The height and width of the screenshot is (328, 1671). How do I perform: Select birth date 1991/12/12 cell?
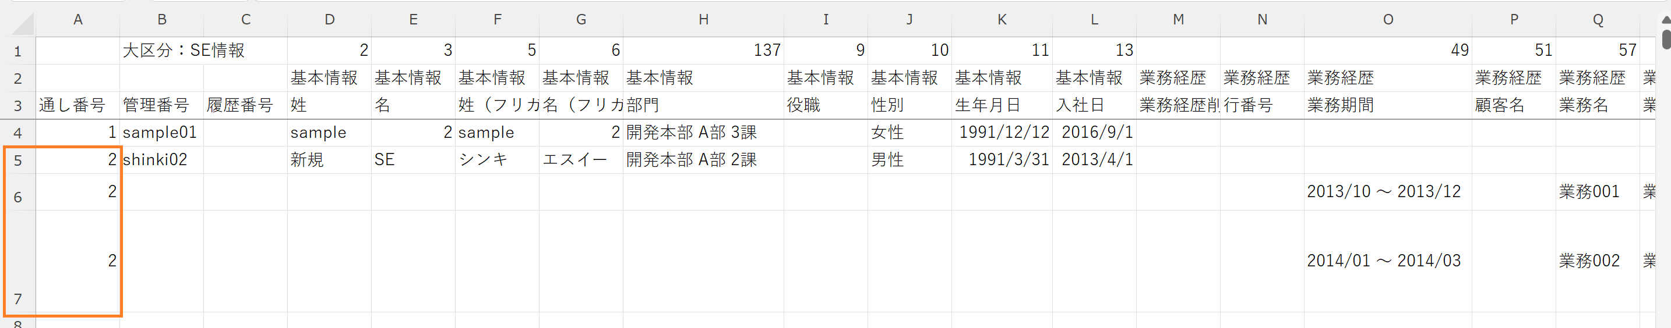1002,133
